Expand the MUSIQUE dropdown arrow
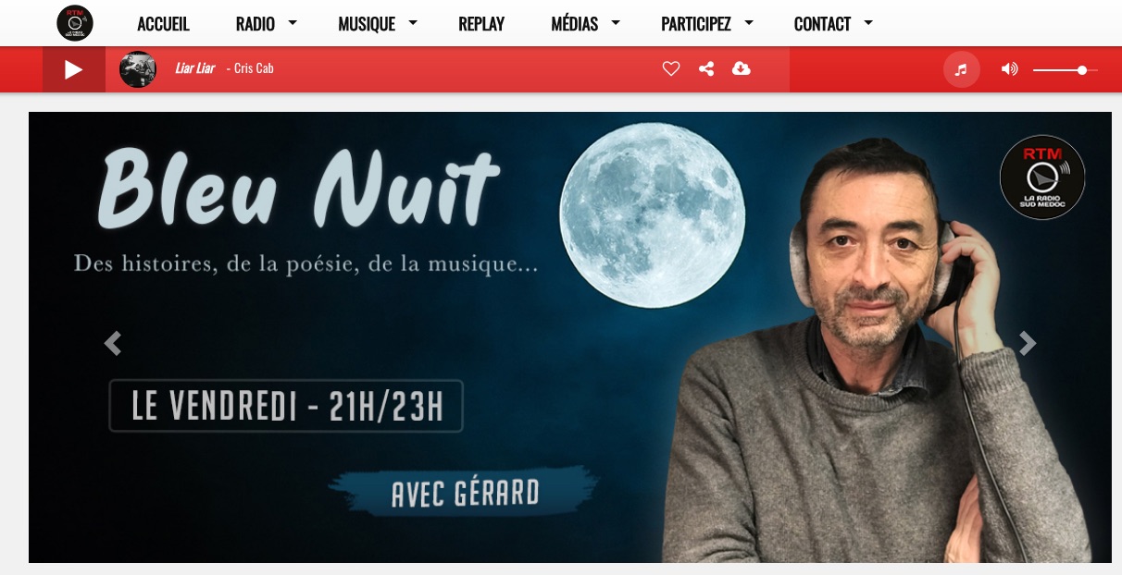The height and width of the screenshot is (575, 1122). tap(413, 23)
